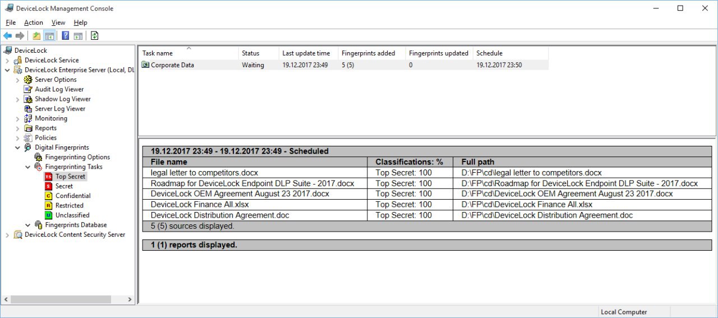This screenshot has width=718, height=318.
Task: Click the yellow Confidential C icon
Action: pos(49,196)
